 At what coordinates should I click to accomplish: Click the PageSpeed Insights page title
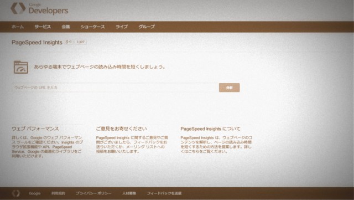pos(37,42)
